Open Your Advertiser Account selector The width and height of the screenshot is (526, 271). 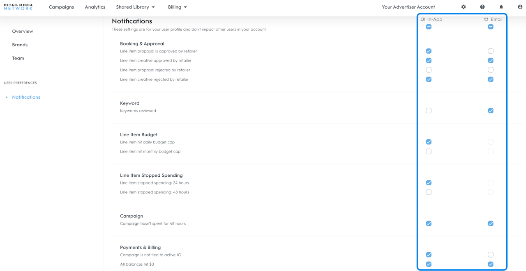point(408,7)
